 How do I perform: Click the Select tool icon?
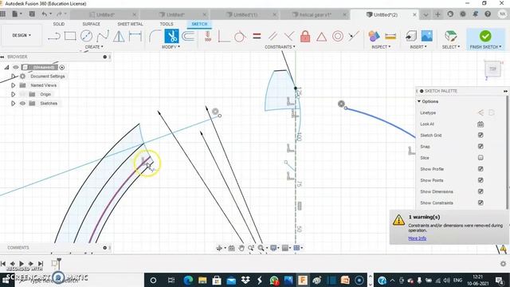451,36
